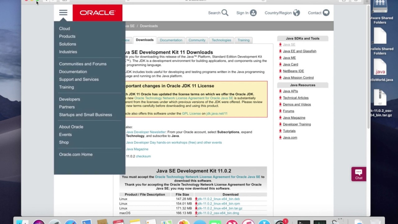Open the Java Magazine sidebar link
Viewport: 398px width, 224px height.
(294, 118)
